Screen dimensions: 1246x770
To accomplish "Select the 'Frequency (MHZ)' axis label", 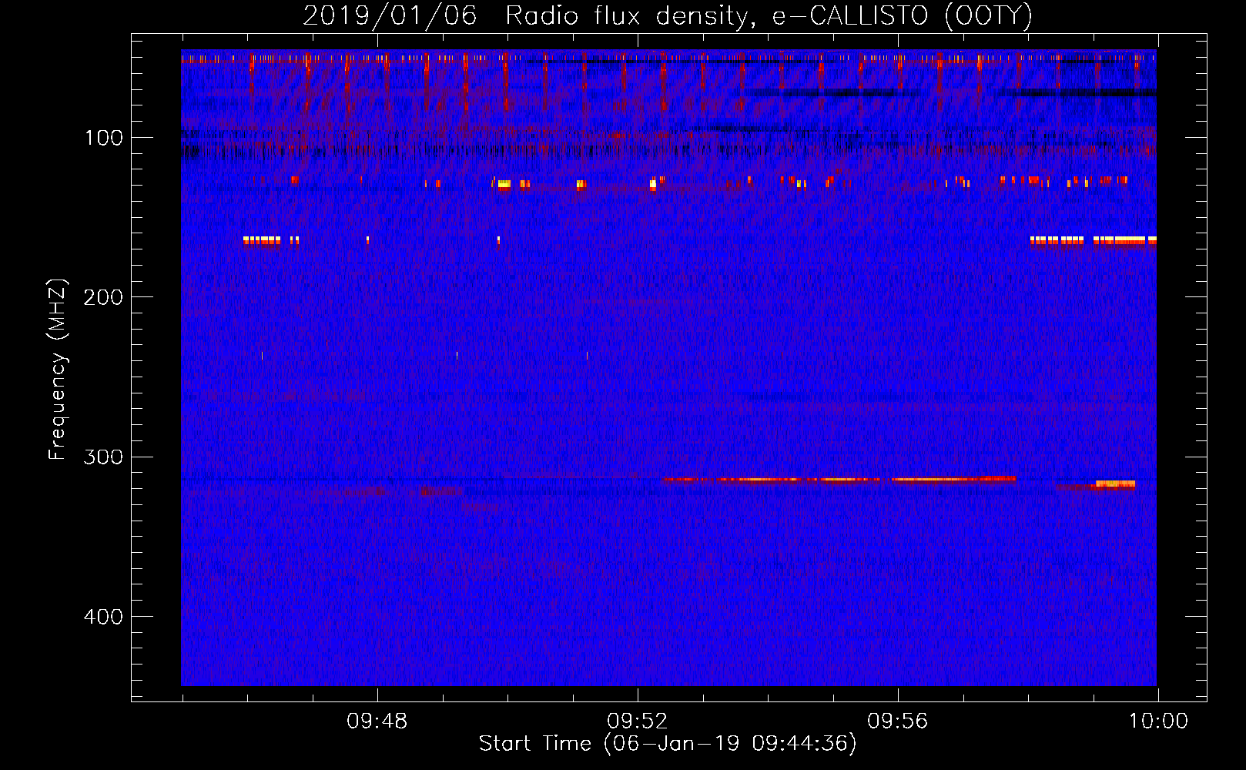I will click(x=58, y=370).
